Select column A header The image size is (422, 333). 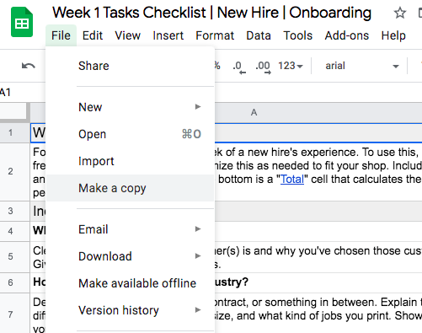[x=254, y=112]
